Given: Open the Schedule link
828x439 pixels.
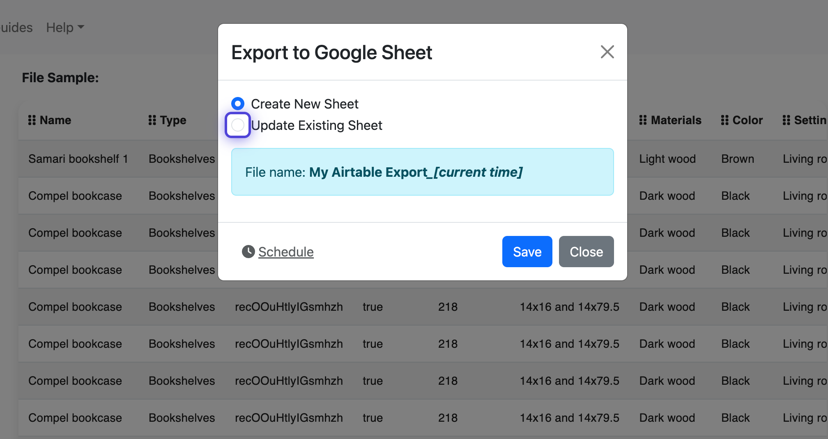Looking at the screenshot, I should [x=286, y=252].
